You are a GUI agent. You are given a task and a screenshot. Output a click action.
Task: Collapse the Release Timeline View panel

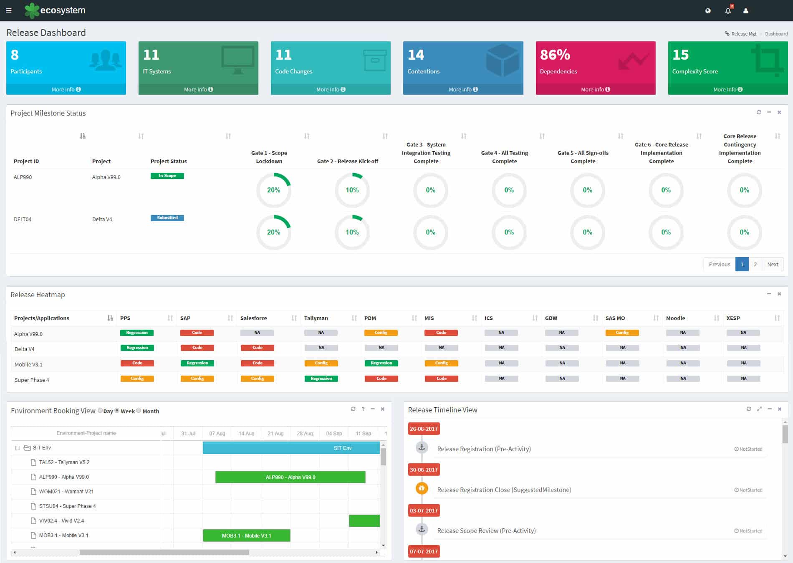(770, 409)
